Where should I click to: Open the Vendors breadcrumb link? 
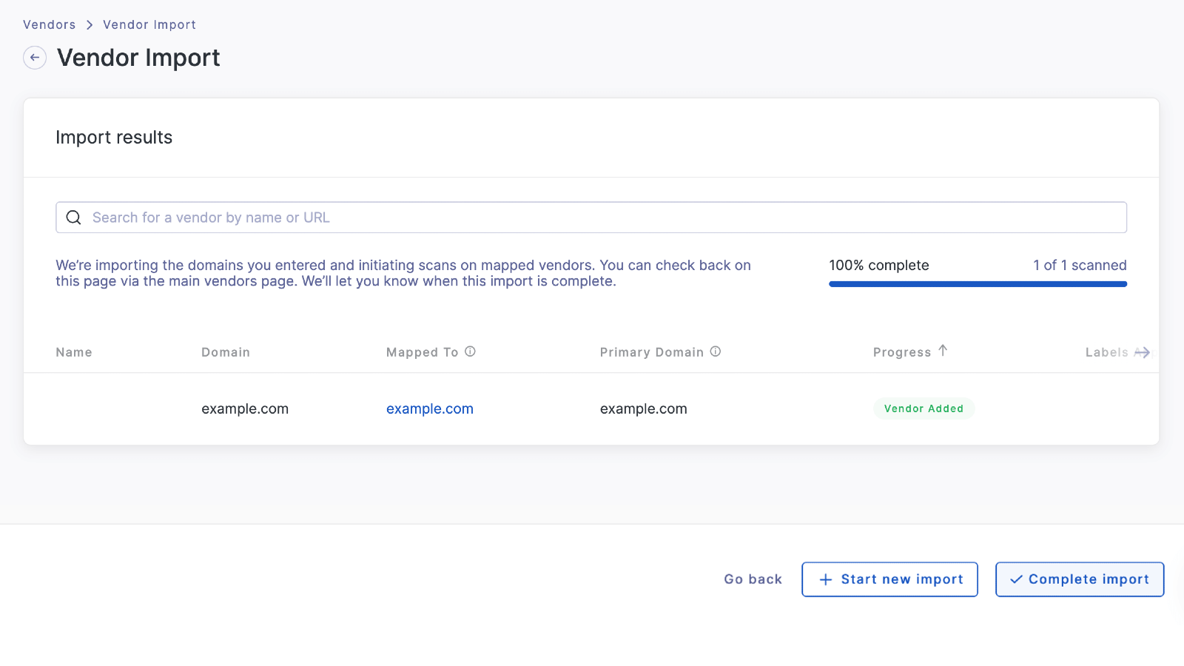[x=50, y=24]
